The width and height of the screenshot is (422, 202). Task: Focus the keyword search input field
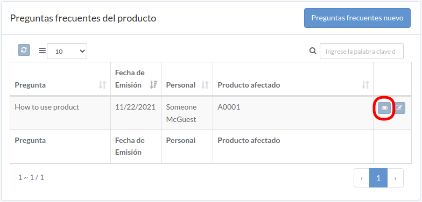tap(362, 51)
